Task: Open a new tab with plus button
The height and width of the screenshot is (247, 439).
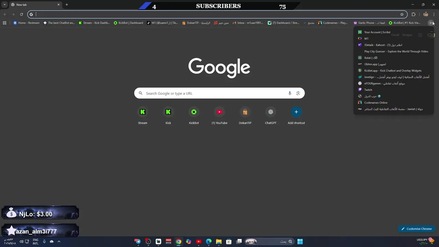Action: [67, 5]
